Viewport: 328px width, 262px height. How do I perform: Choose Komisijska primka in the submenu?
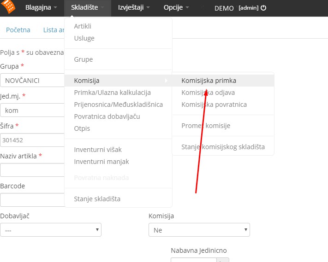(223, 81)
